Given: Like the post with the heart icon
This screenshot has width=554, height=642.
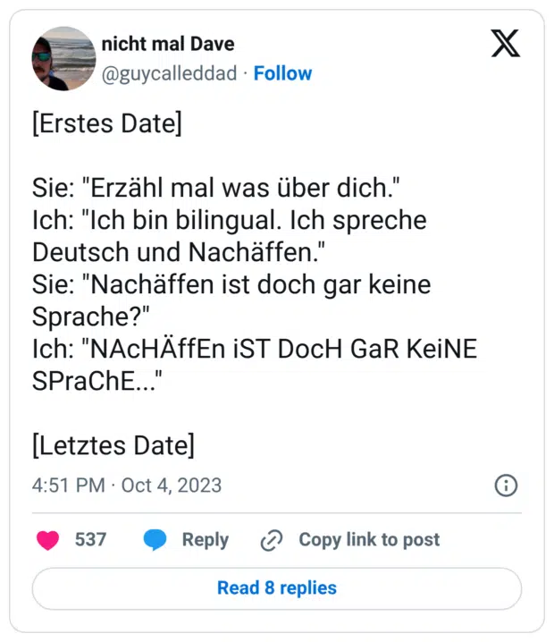Looking at the screenshot, I should 47,539.
